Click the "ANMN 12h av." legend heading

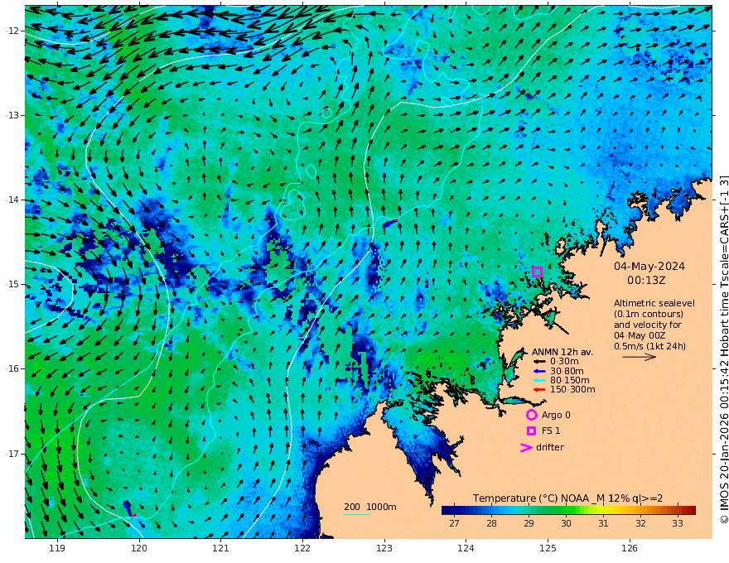562,352
